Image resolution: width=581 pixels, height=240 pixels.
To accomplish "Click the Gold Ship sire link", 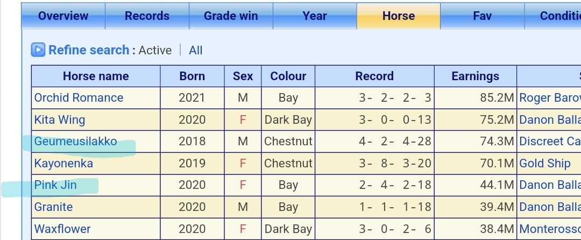I will pos(544,164).
